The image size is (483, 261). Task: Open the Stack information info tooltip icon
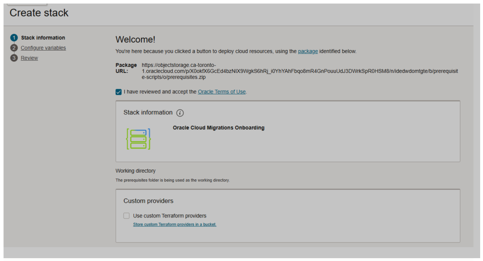click(x=180, y=113)
